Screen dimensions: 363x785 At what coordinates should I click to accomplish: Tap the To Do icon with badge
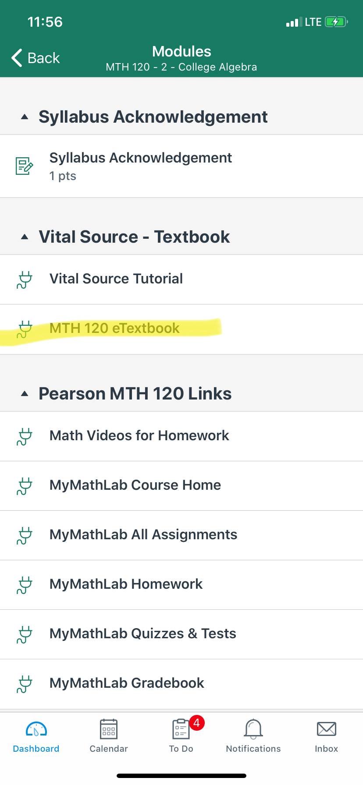point(181,729)
